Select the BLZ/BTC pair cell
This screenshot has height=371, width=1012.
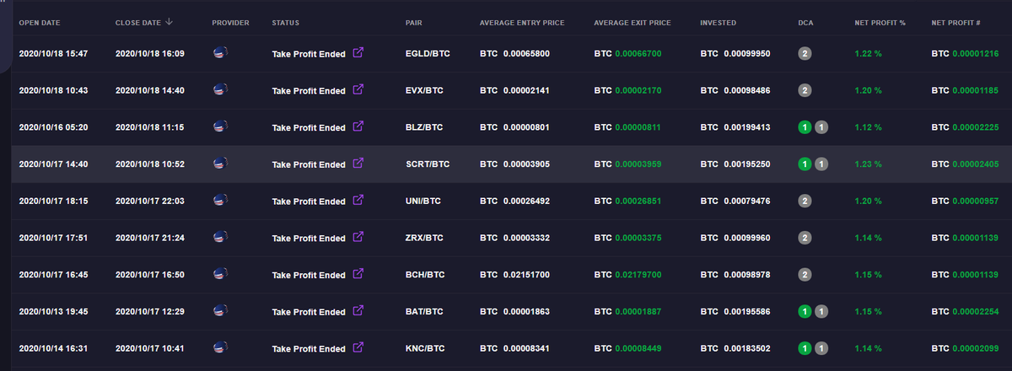tap(423, 127)
